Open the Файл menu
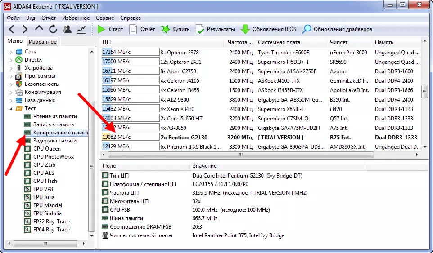 click(13, 18)
